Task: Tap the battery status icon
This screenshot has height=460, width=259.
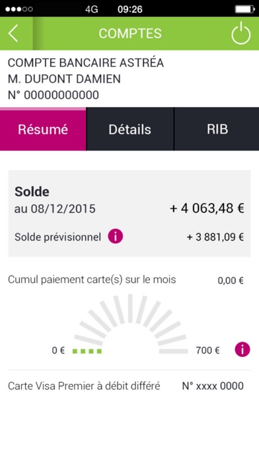Action: (x=245, y=9)
